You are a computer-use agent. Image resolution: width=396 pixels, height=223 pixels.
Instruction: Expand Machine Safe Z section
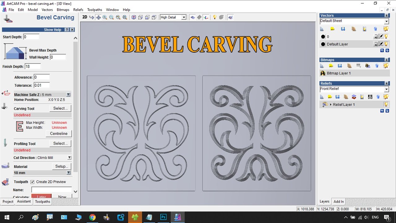(68, 95)
